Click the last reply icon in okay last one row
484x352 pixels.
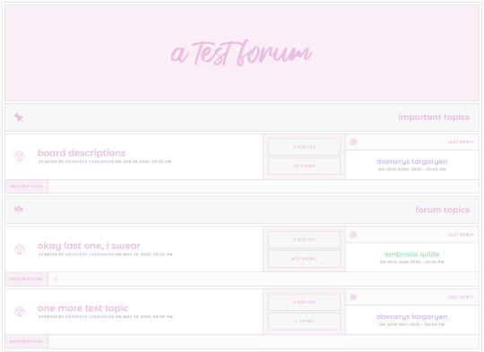(353, 235)
